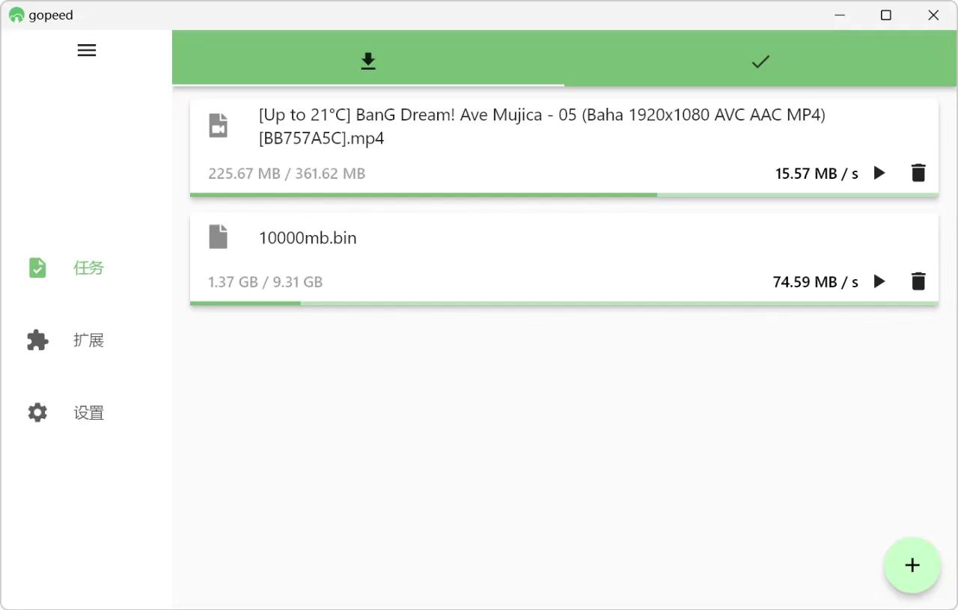The image size is (958, 610).
Task: Click the BanG Dream task progress bar
Action: (564, 195)
